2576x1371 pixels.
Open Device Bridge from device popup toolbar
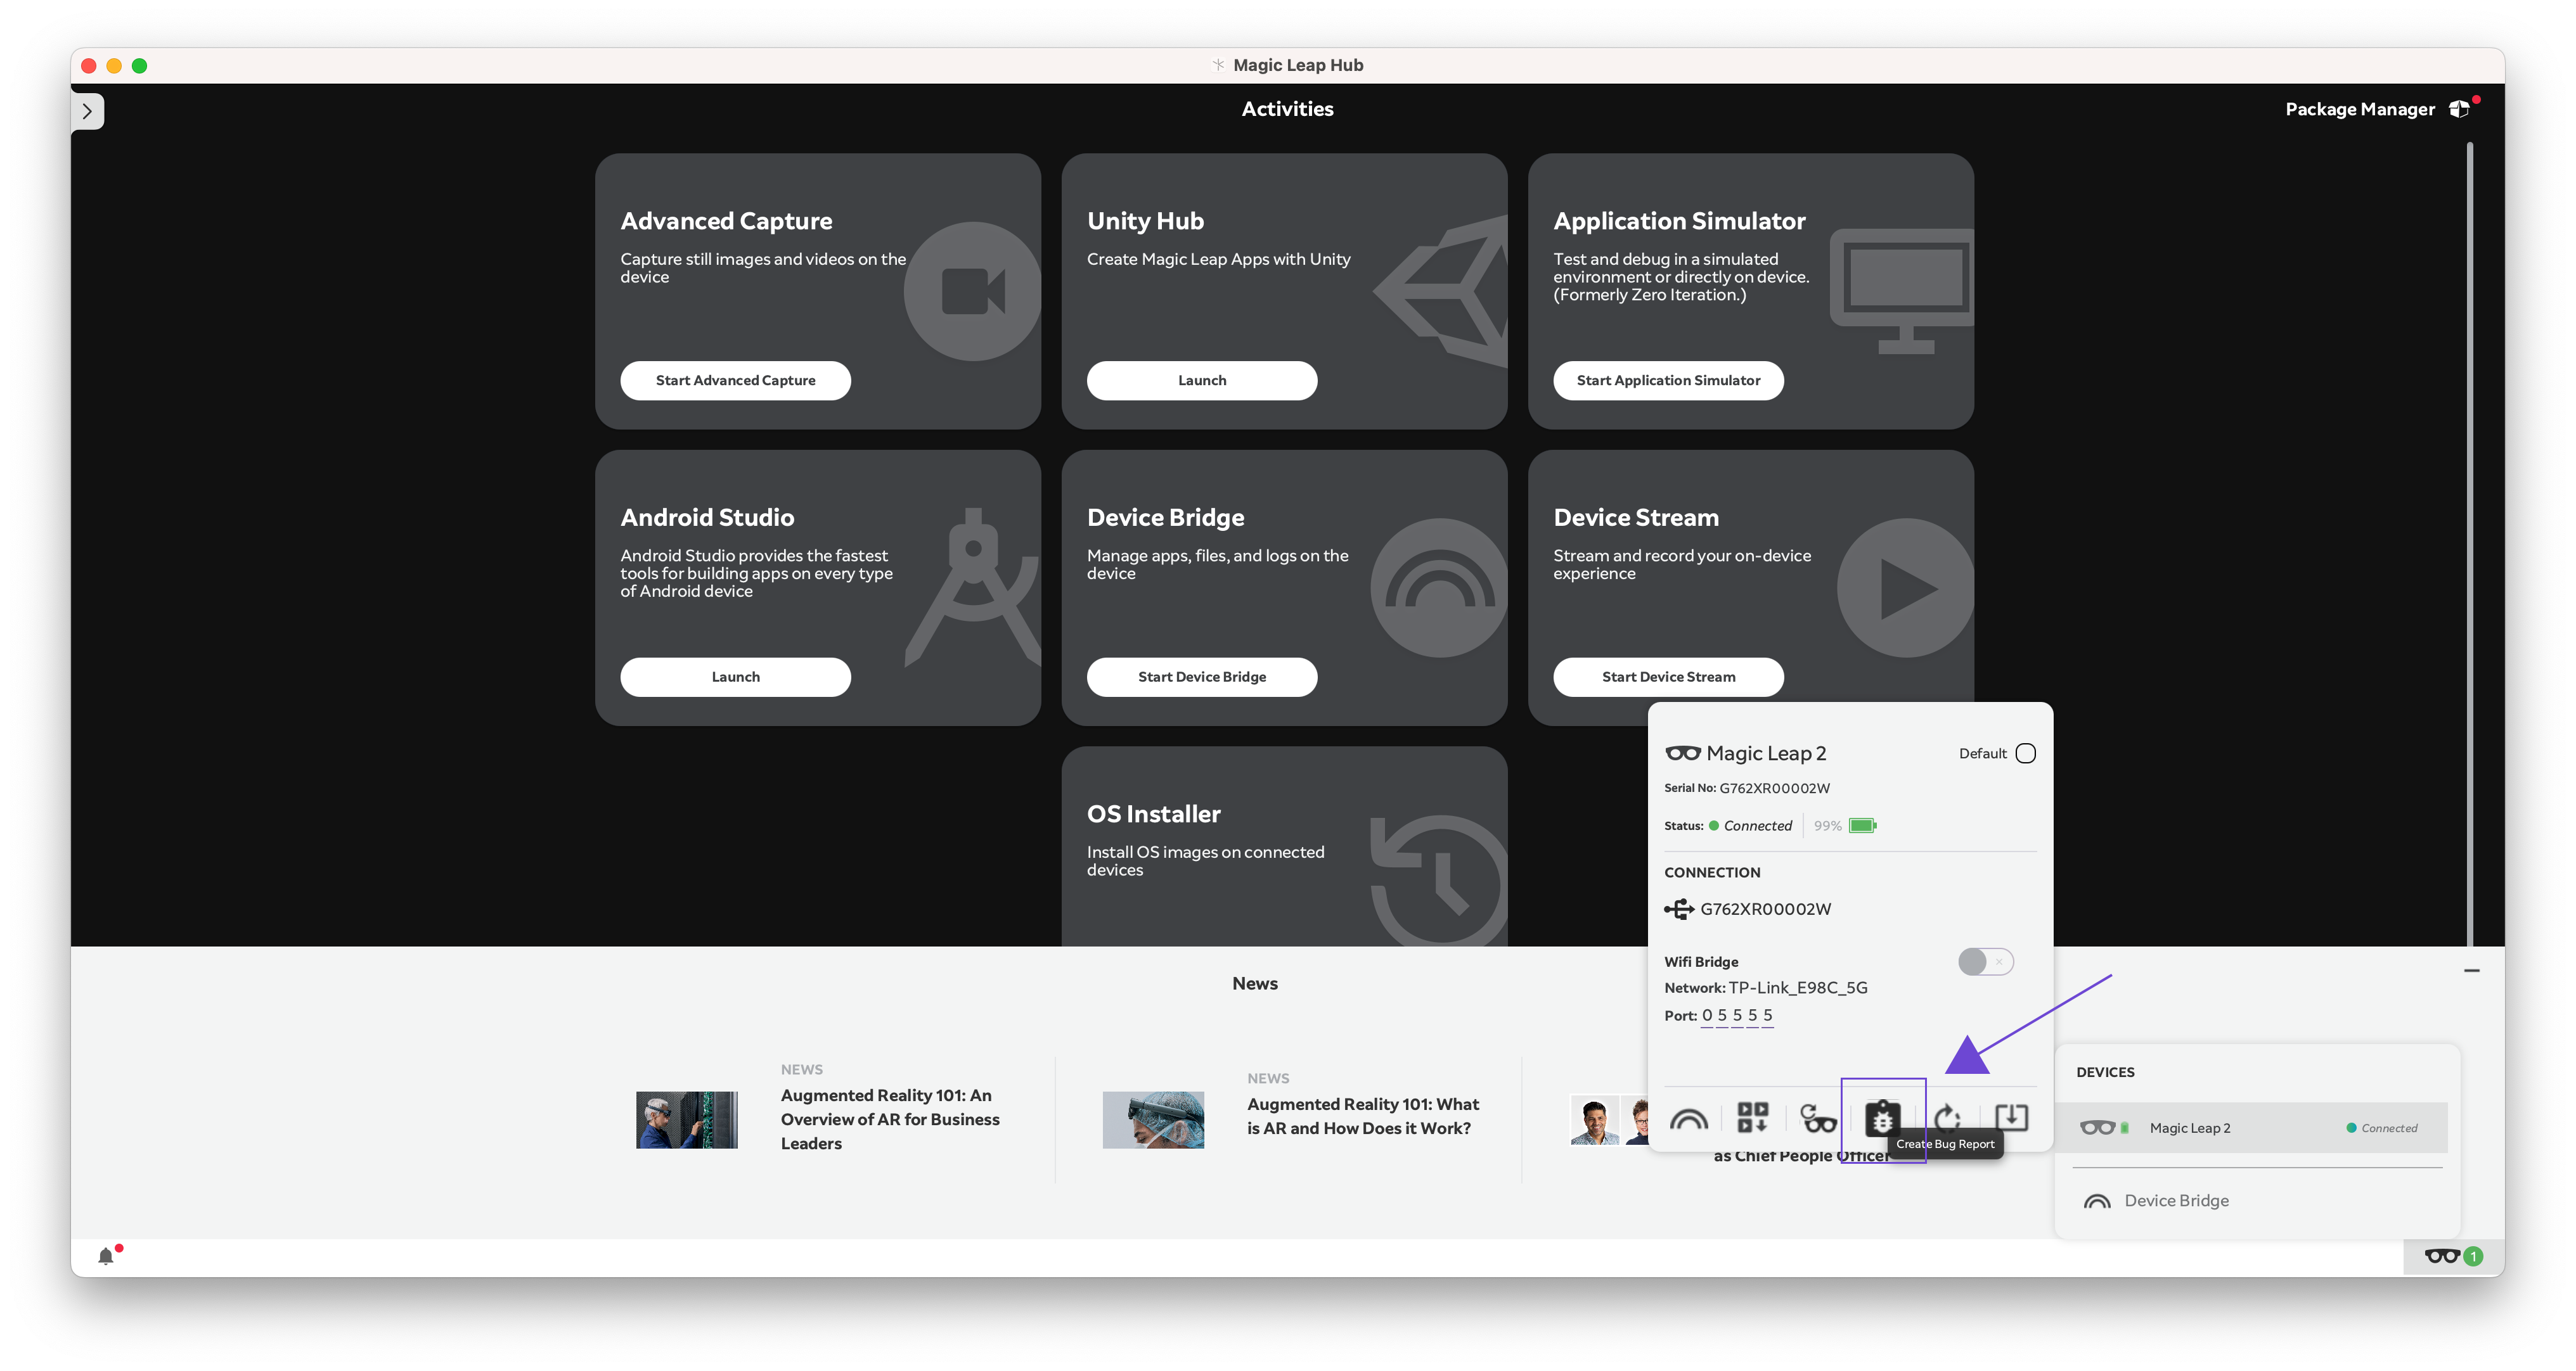(1688, 1119)
